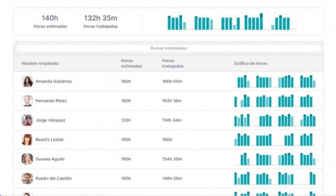
Task: Click the 132h 35m worked hours summary
Action: 100,21
